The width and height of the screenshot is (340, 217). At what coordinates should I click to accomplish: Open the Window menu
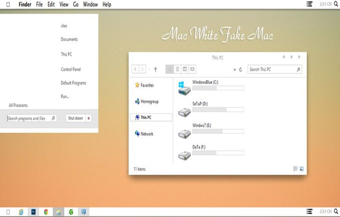pos(90,4)
